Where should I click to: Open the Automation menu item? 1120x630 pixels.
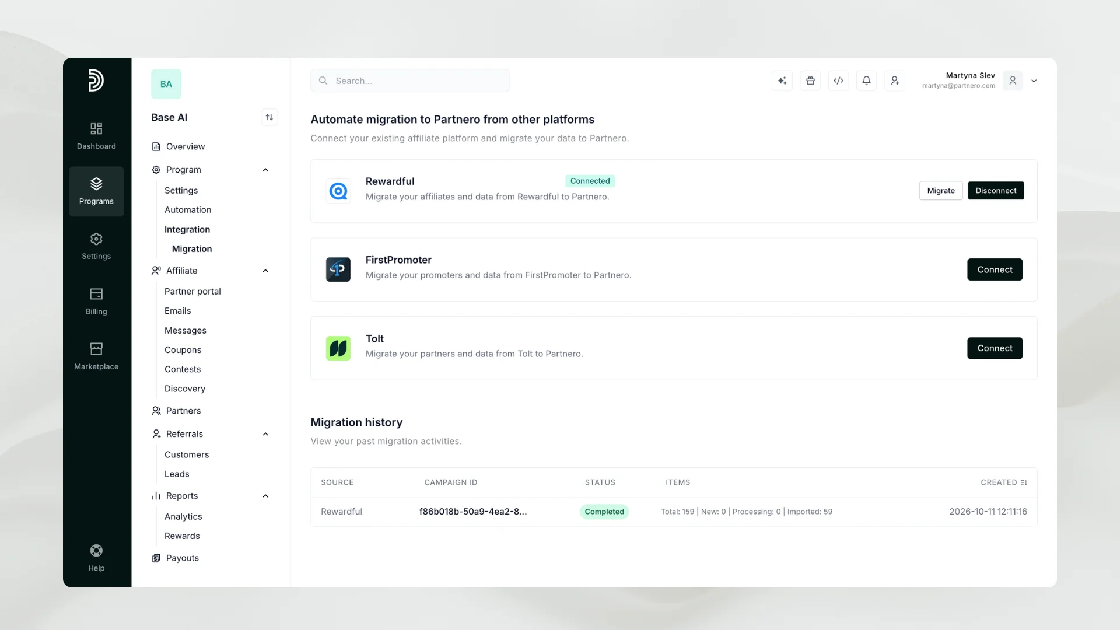(188, 210)
